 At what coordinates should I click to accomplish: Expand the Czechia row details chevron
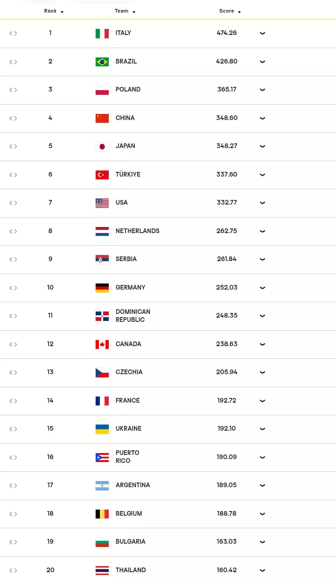point(262,372)
